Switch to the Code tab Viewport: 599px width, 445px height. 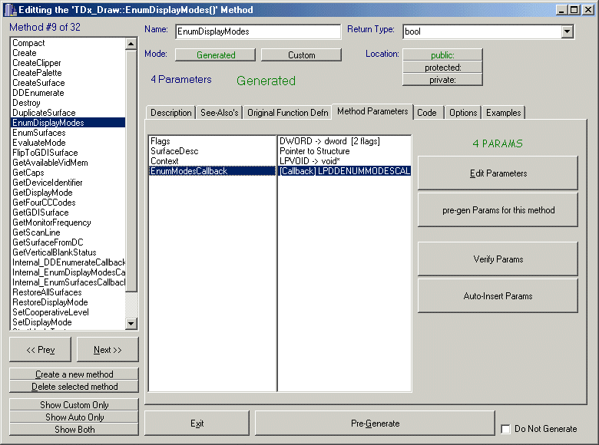[427, 113]
